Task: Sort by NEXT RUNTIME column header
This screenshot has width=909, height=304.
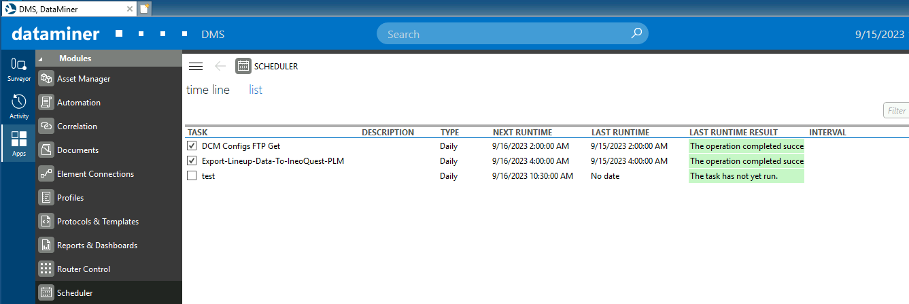Action: [x=522, y=133]
